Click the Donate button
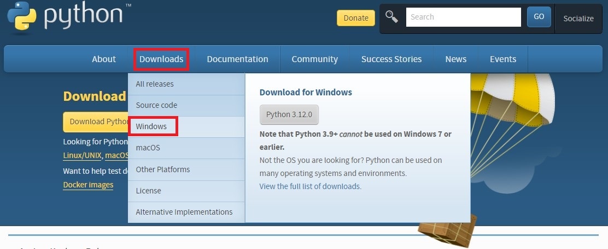The height and width of the screenshot is (249, 608). [356, 18]
